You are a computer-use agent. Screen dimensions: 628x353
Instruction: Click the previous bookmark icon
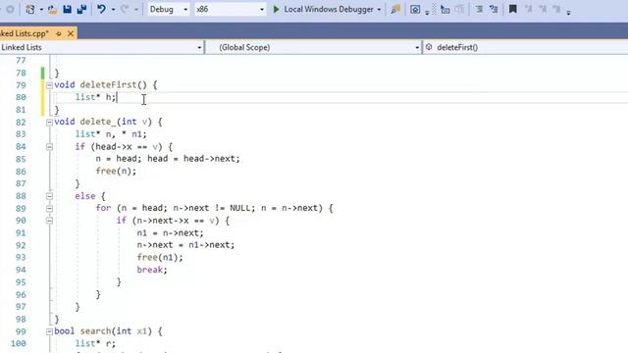529,9
